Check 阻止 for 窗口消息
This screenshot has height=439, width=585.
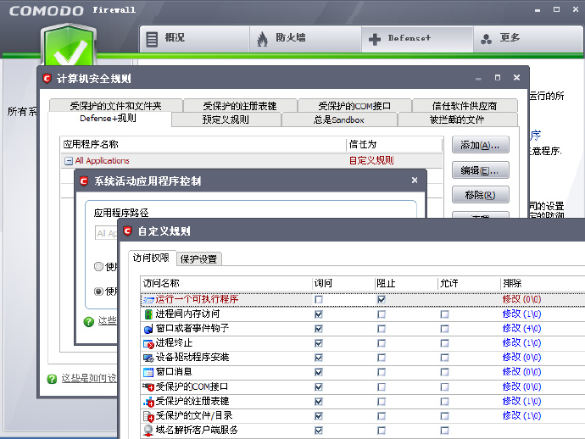click(382, 372)
